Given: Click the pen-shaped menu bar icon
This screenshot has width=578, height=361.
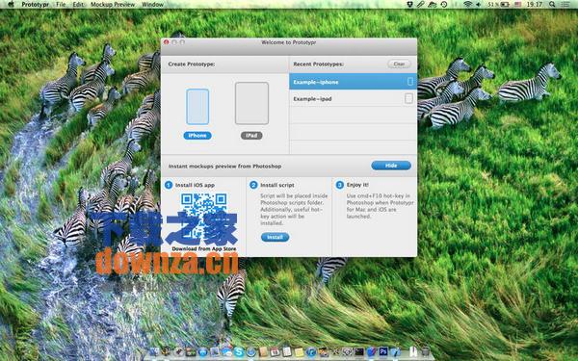Looking at the screenshot, I should (x=421, y=5).
